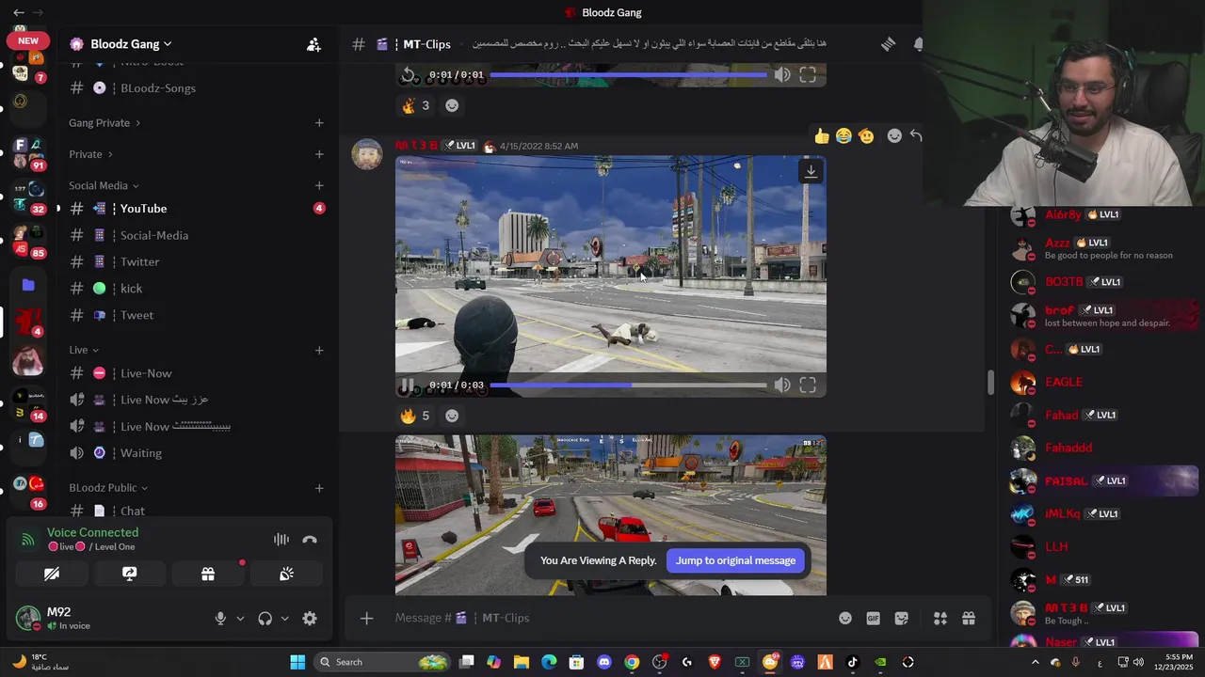
Task: Open user settings gear
Action: tap(310, 618)
